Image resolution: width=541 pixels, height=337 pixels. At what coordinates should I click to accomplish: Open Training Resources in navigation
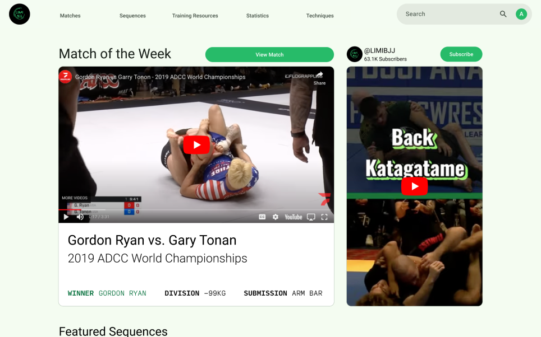pyautogui.click(x=195, y=16)
